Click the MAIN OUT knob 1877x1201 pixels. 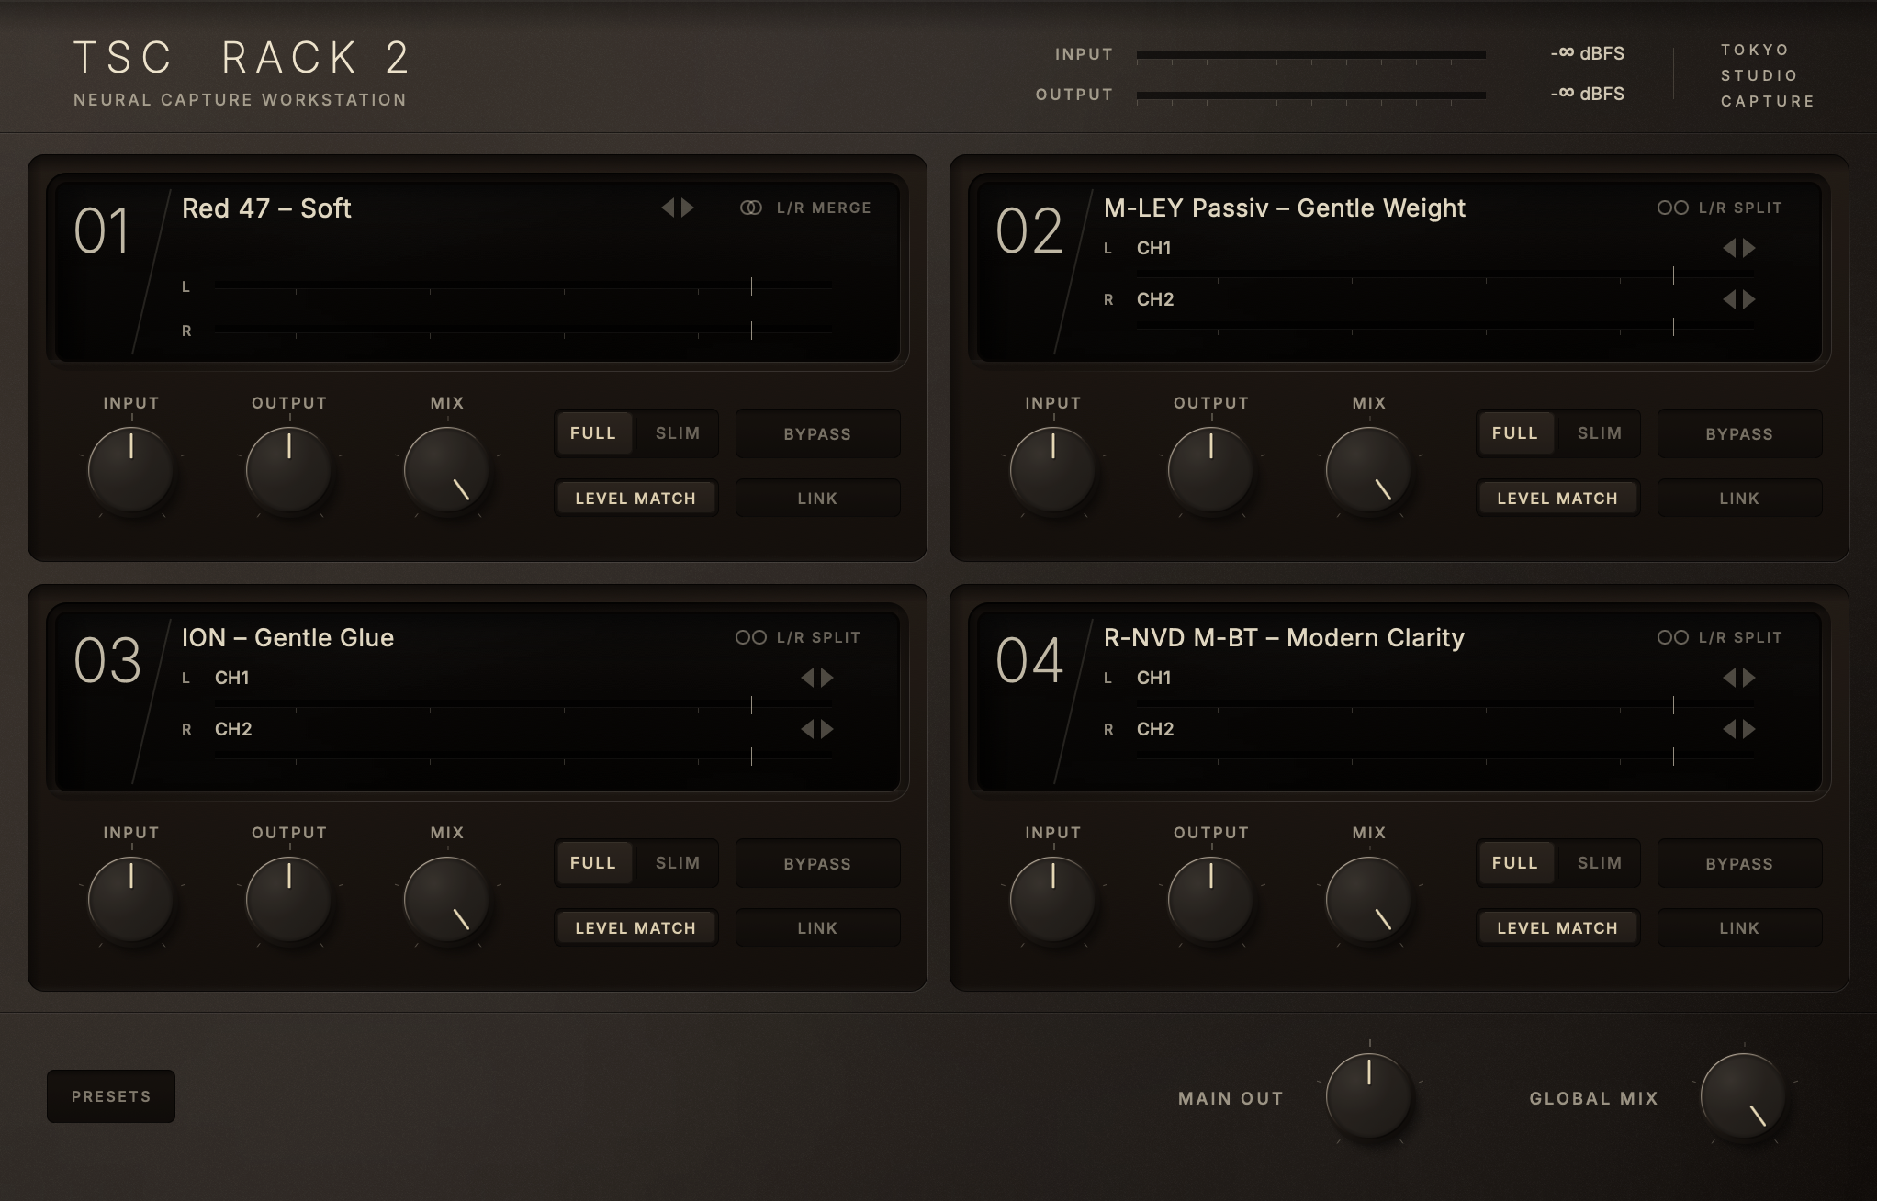click(x=1369, y=1096)
